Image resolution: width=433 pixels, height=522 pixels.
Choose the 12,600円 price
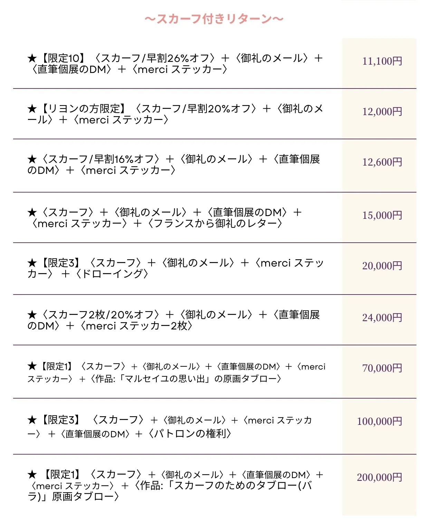point(382,162)
